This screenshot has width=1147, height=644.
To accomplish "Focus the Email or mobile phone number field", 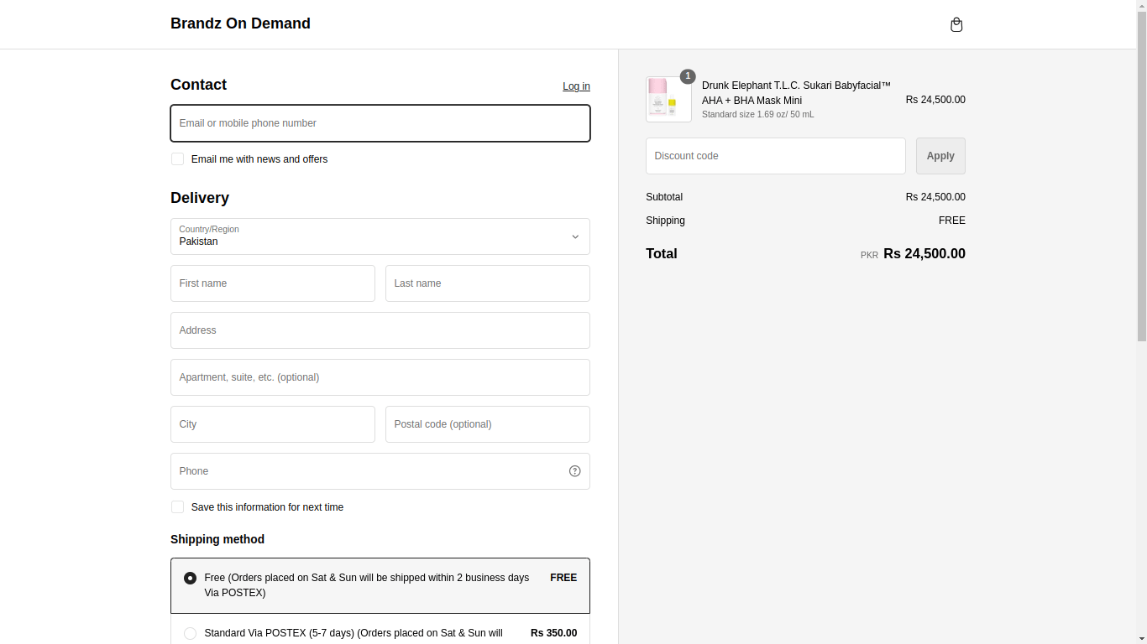I will point(380,123).
